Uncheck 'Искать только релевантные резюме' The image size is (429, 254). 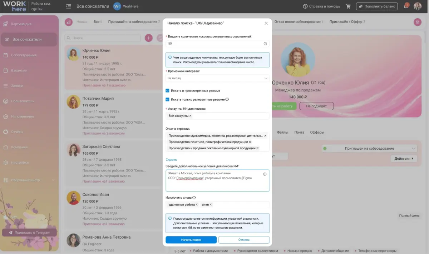coord(167,100)
